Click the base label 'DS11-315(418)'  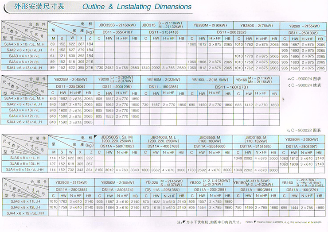(164, 32)
